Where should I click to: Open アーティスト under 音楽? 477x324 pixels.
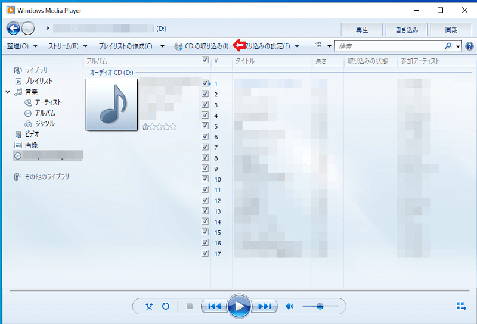[x=48, y=102]
